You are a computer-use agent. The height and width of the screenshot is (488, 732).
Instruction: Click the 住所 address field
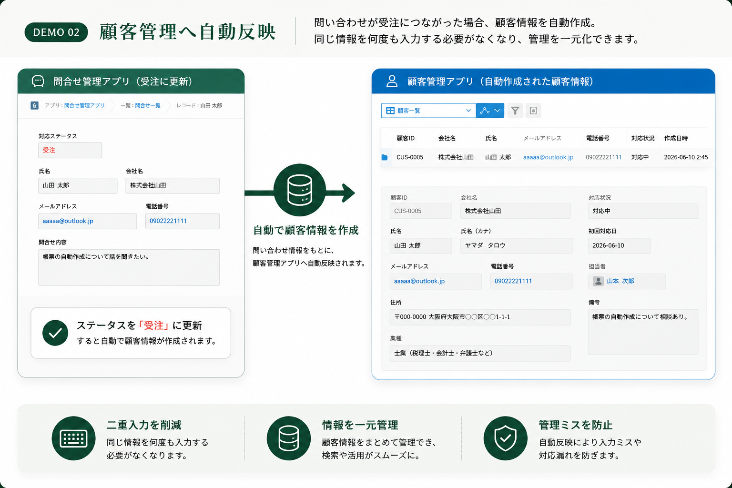click(480, 317)
